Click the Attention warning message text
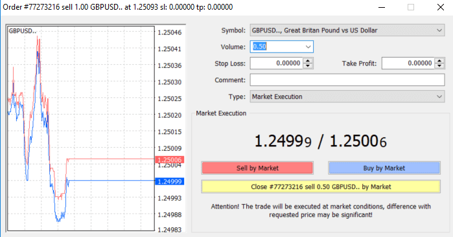Screen dimensions: 453x237 coord(321,210)
